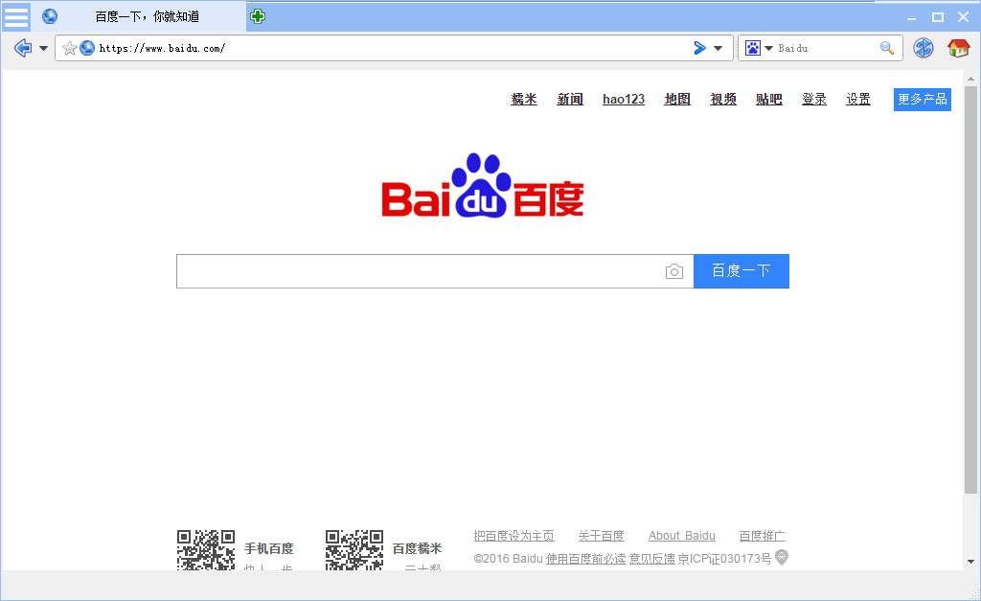Open the browser main menu hamburger icon
This screenshot has height=601, width=981.
(15, 16)
